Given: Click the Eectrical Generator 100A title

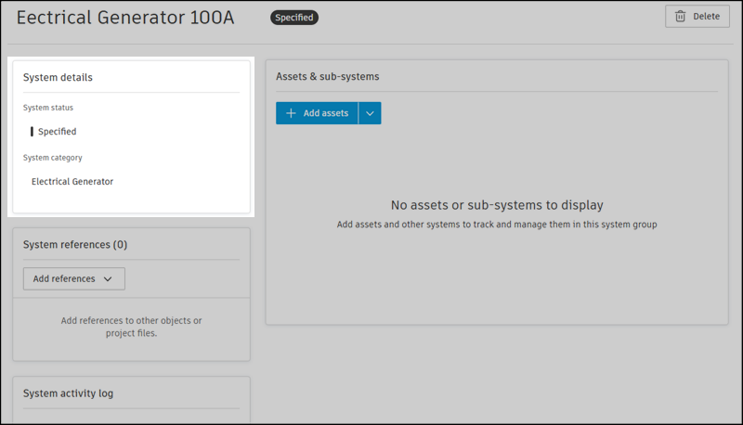Looking at the screenshot, I should [x=125, y=18].
